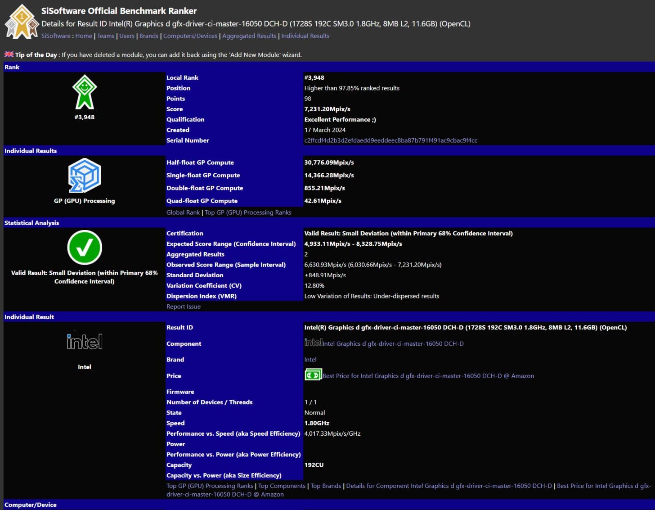This screenshot has width=655, height=510.
Task: Click the Computers/Devices navigation entry
Action: click(190, 36)
